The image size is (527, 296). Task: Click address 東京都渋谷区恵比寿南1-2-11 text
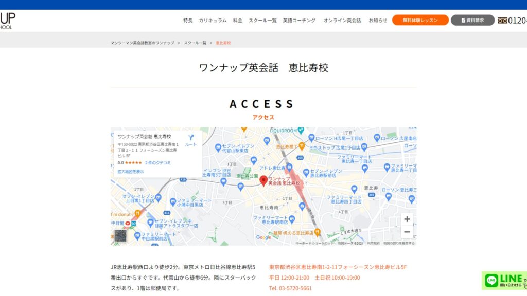click(x=338, y=267)
